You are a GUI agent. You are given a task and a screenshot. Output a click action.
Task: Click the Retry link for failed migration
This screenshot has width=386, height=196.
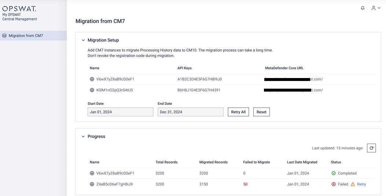(x=361, y=184)
